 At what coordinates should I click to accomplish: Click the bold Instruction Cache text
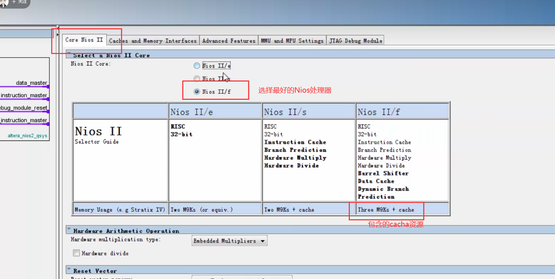[x=295, y=142]
